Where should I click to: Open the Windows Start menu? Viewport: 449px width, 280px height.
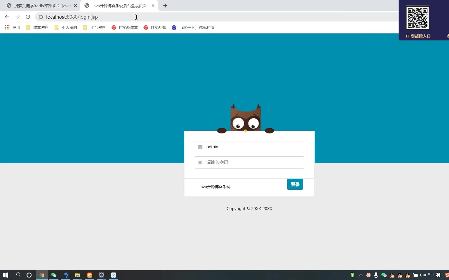pyautogui.click(x=6, y=275)
